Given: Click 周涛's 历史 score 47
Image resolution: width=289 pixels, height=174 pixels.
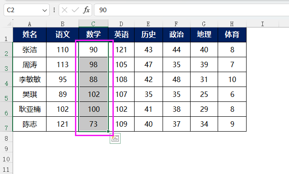Looking at the screenshot, I should pyautogui.click(x=149, y=64).
